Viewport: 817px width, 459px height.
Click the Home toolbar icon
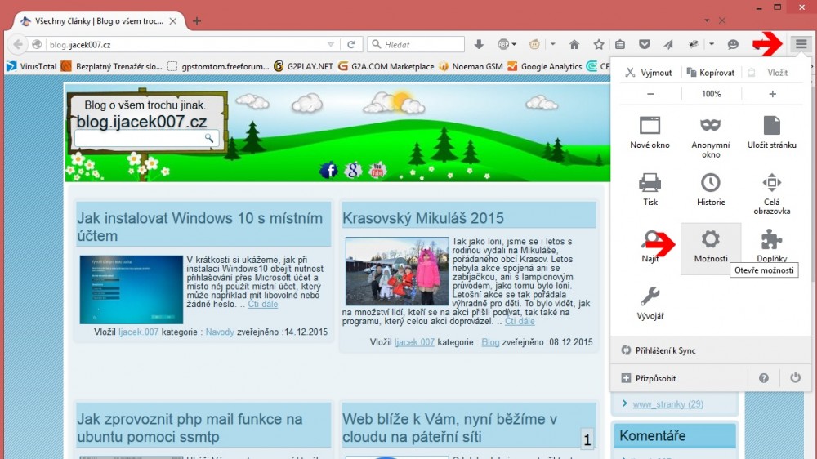point(574,44)
